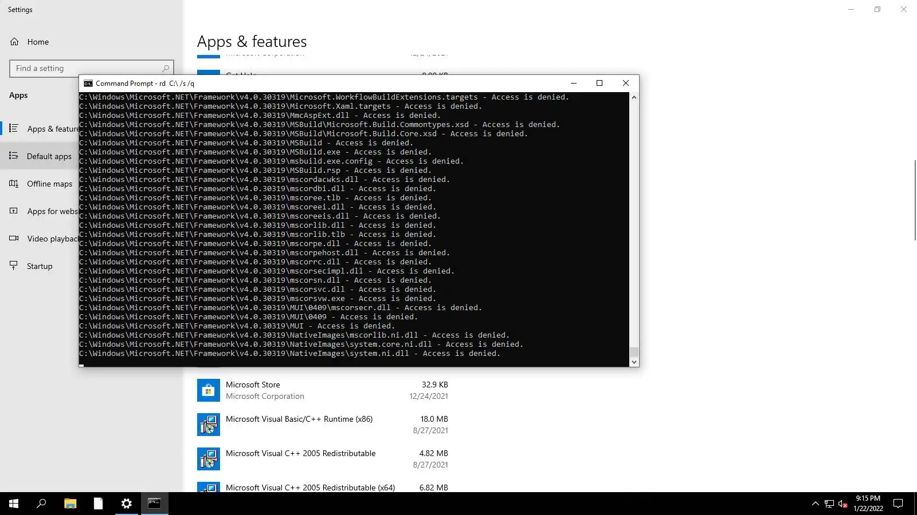Show hidden tray icons
917x515 pixels.
click(816, 504)
